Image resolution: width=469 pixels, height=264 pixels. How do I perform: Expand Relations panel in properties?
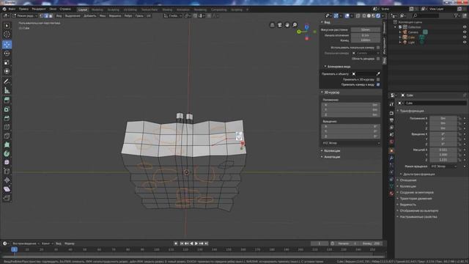pyautogui.click(x=408, y=180)
